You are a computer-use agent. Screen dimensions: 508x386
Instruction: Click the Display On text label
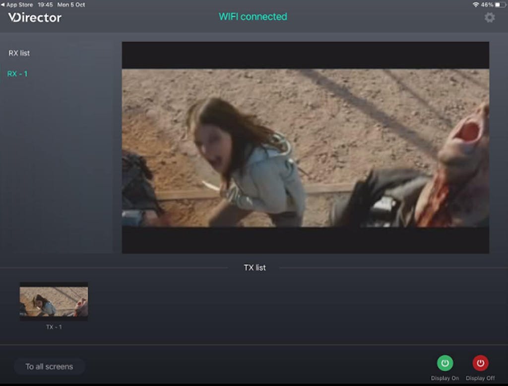[x=444, y=379]
